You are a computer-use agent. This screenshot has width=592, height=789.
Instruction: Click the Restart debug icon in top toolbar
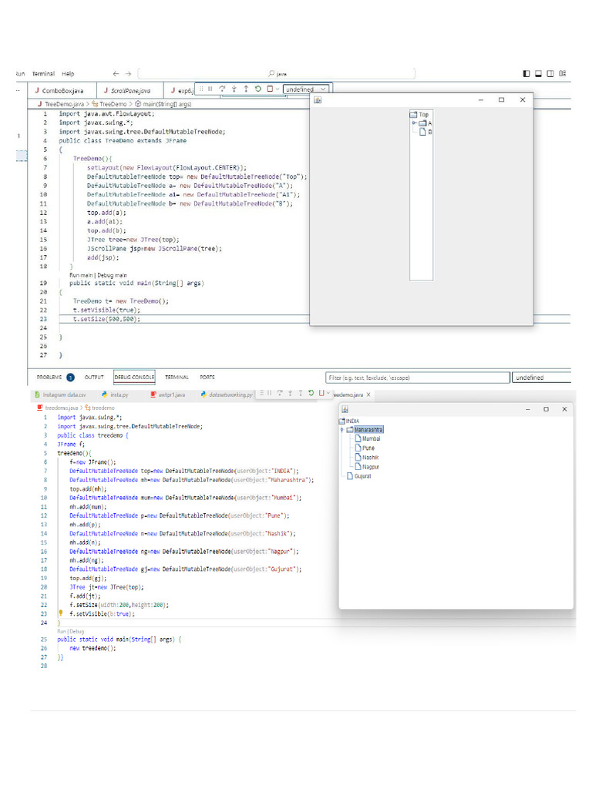tap(257, 89)
